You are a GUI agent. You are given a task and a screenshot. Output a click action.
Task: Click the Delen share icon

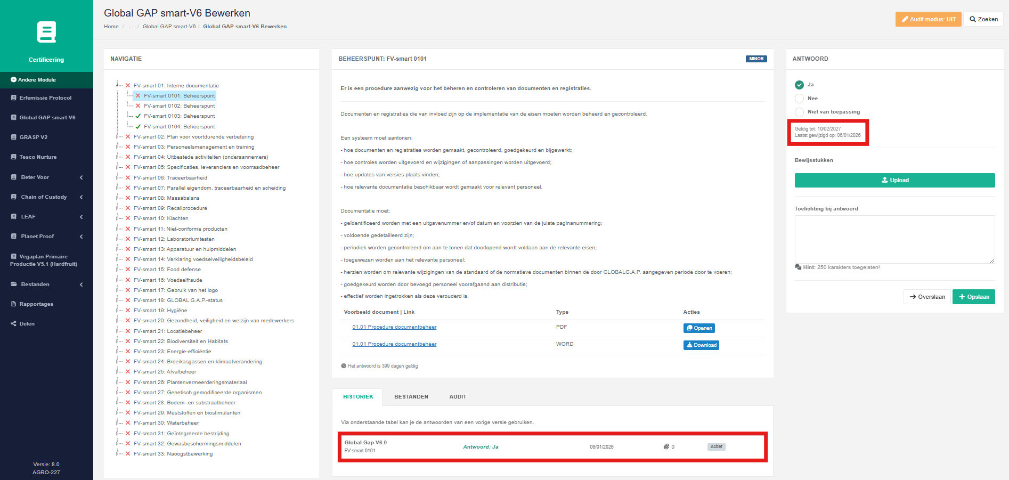14,324
